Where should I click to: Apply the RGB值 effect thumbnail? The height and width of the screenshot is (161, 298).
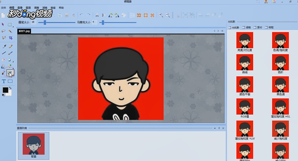click(245, 106)
